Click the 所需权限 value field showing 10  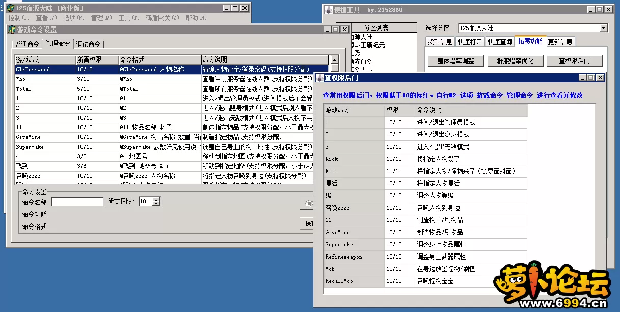145,202
